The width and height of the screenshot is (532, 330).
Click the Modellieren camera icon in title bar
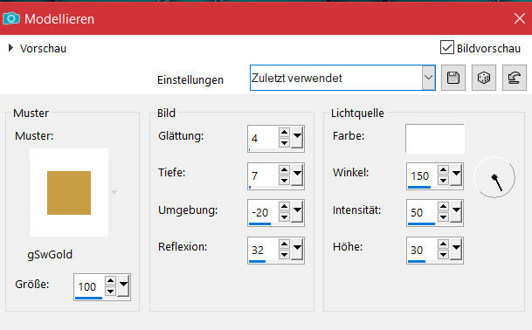(x=11, y=18)
